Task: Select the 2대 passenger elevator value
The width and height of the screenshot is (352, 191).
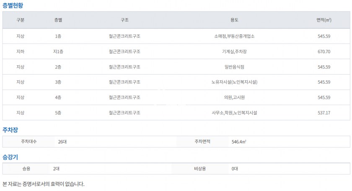Action: point(56,169)
